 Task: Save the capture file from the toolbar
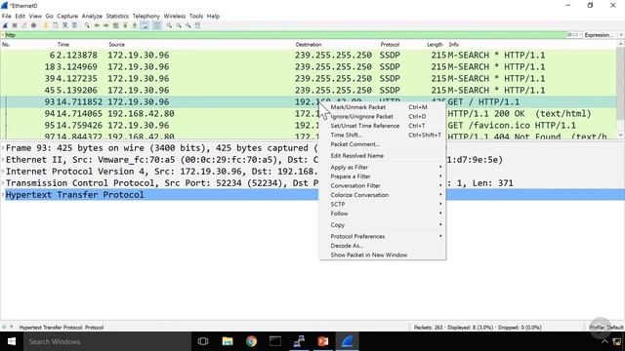coord(56,25)
